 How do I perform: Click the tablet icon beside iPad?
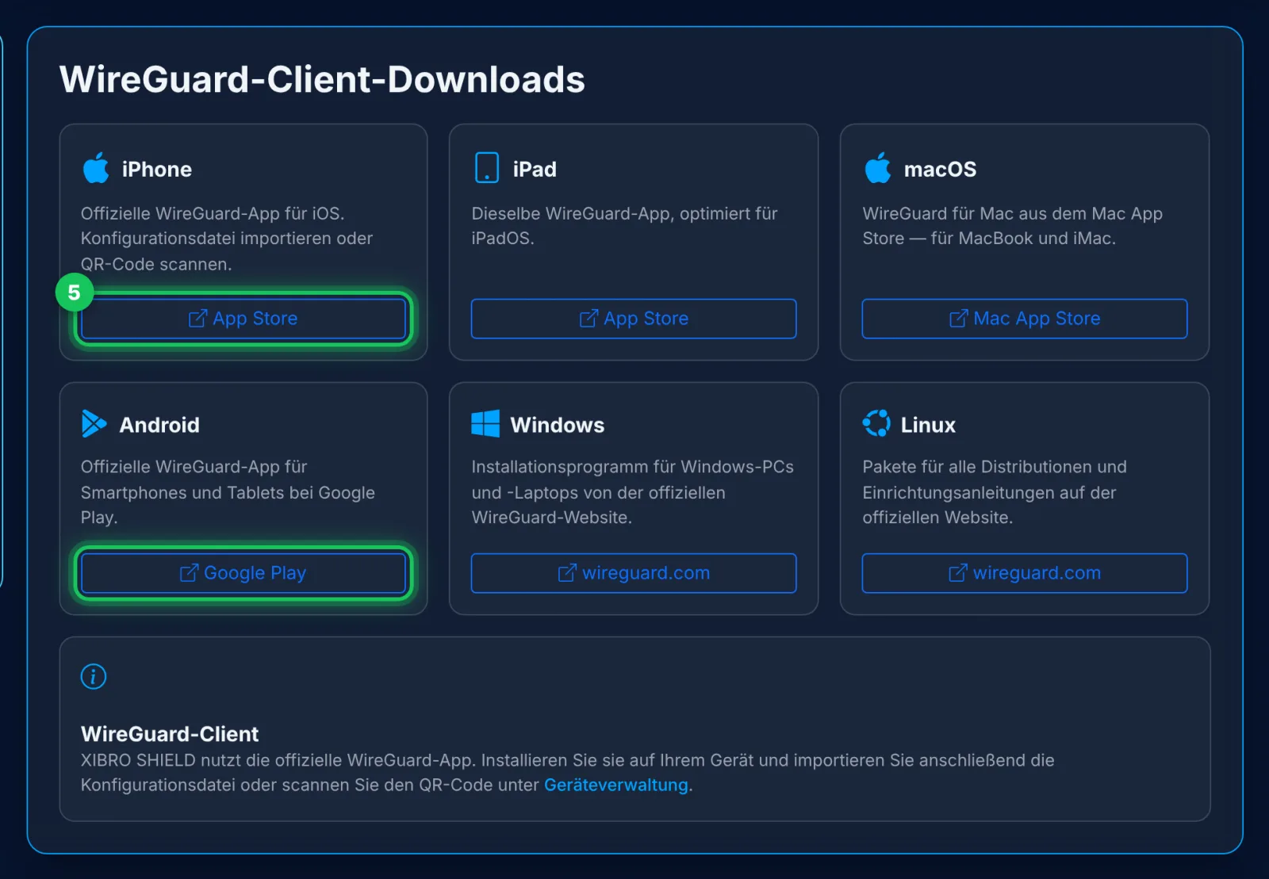pos(486,168)
